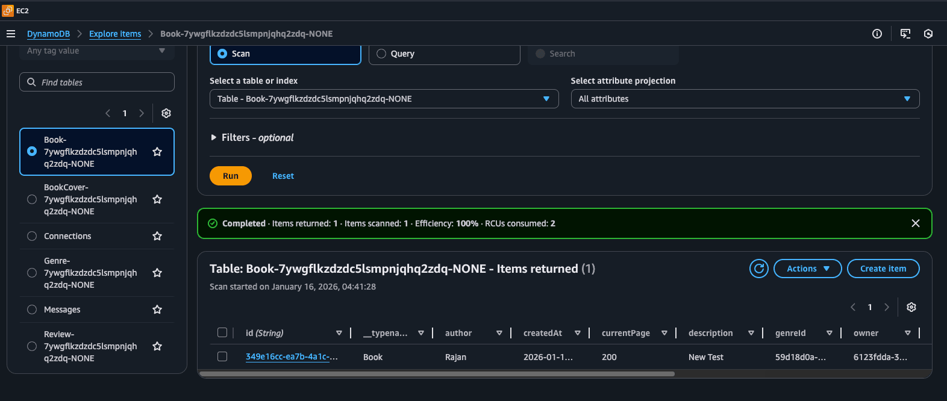Go to DynamoDB breadcrumb link
The height and width of the screenshot is (401, 947).
pyautogui.click(x=48, y=34)
